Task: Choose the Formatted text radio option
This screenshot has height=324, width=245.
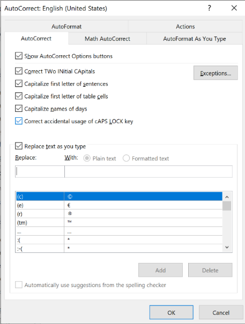Action: (126, 159)
